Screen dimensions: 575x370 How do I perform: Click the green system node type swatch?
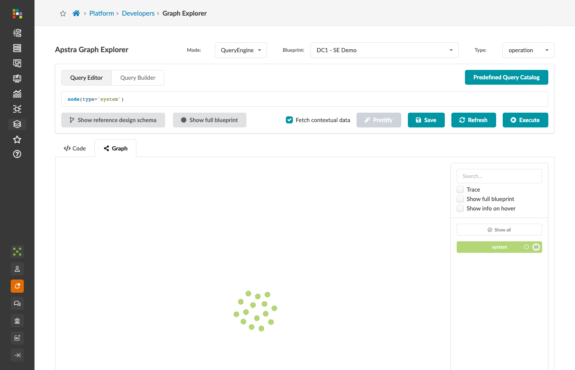(x=499, y=247)
